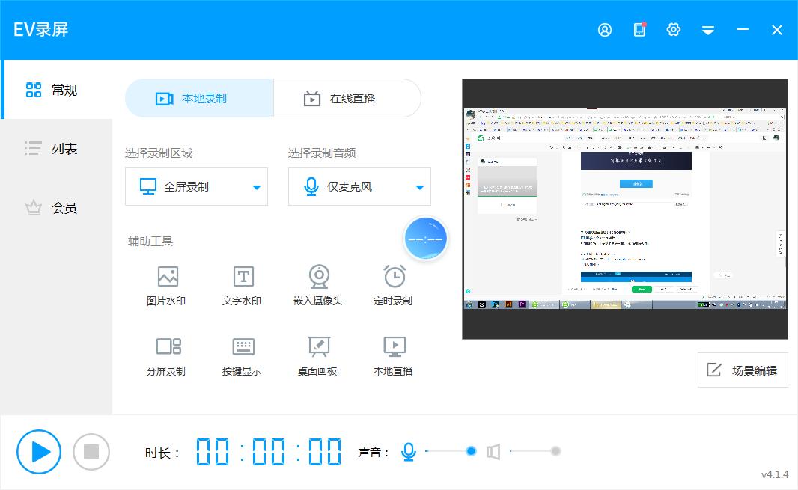This screenshot has width=798, height=490.
Task: Open the 图片水印 picture watermark tool
Action: pos(167,284)
